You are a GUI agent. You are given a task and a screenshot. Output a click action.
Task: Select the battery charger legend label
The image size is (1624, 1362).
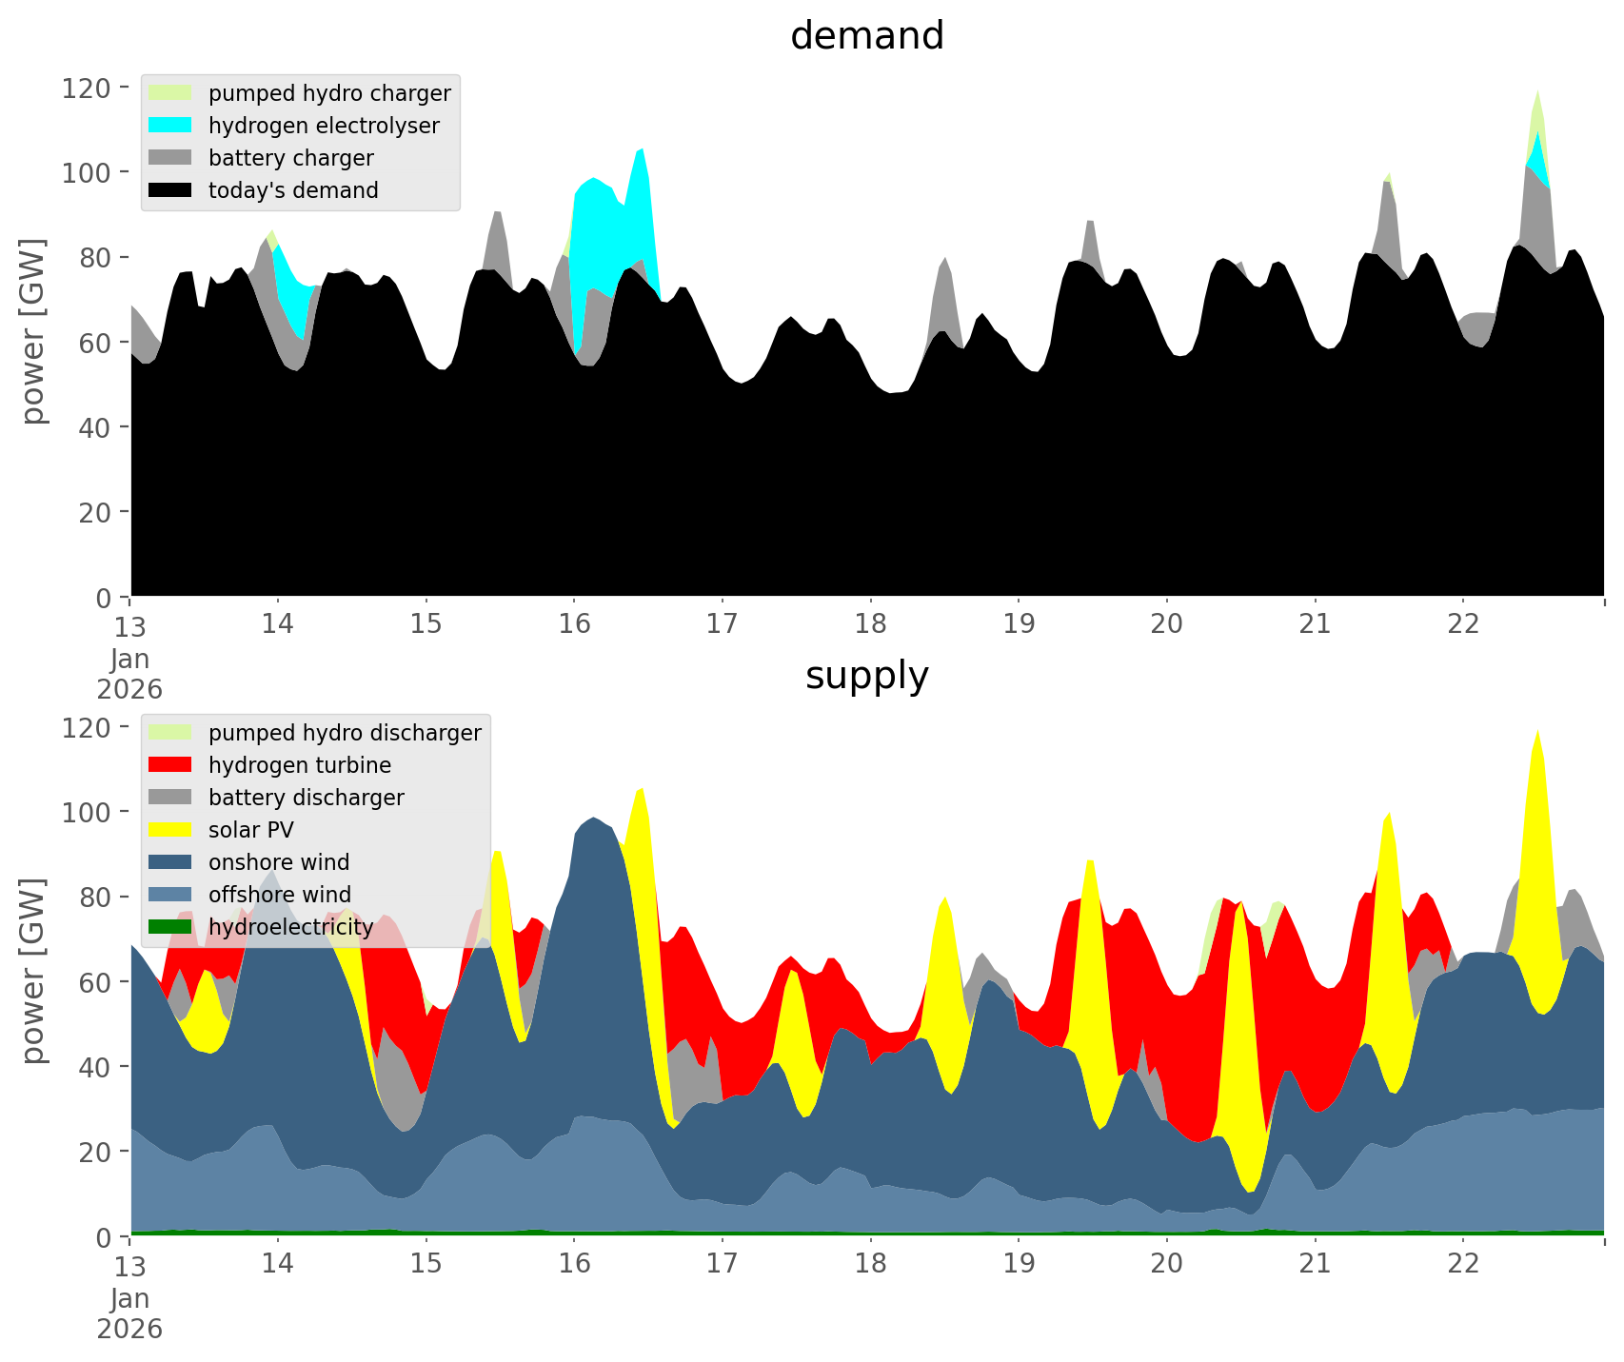(x=290, y=158)
